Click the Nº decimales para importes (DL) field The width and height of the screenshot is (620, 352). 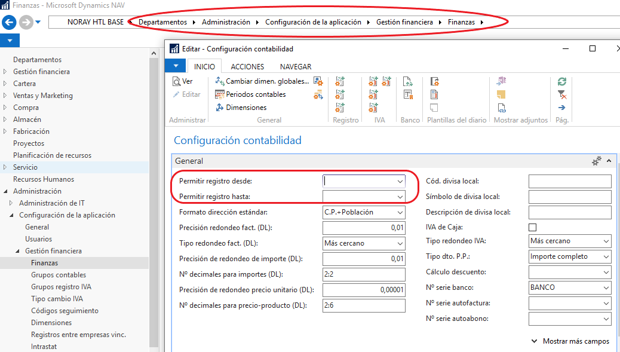pyautogui.click(x=364, y=274)
